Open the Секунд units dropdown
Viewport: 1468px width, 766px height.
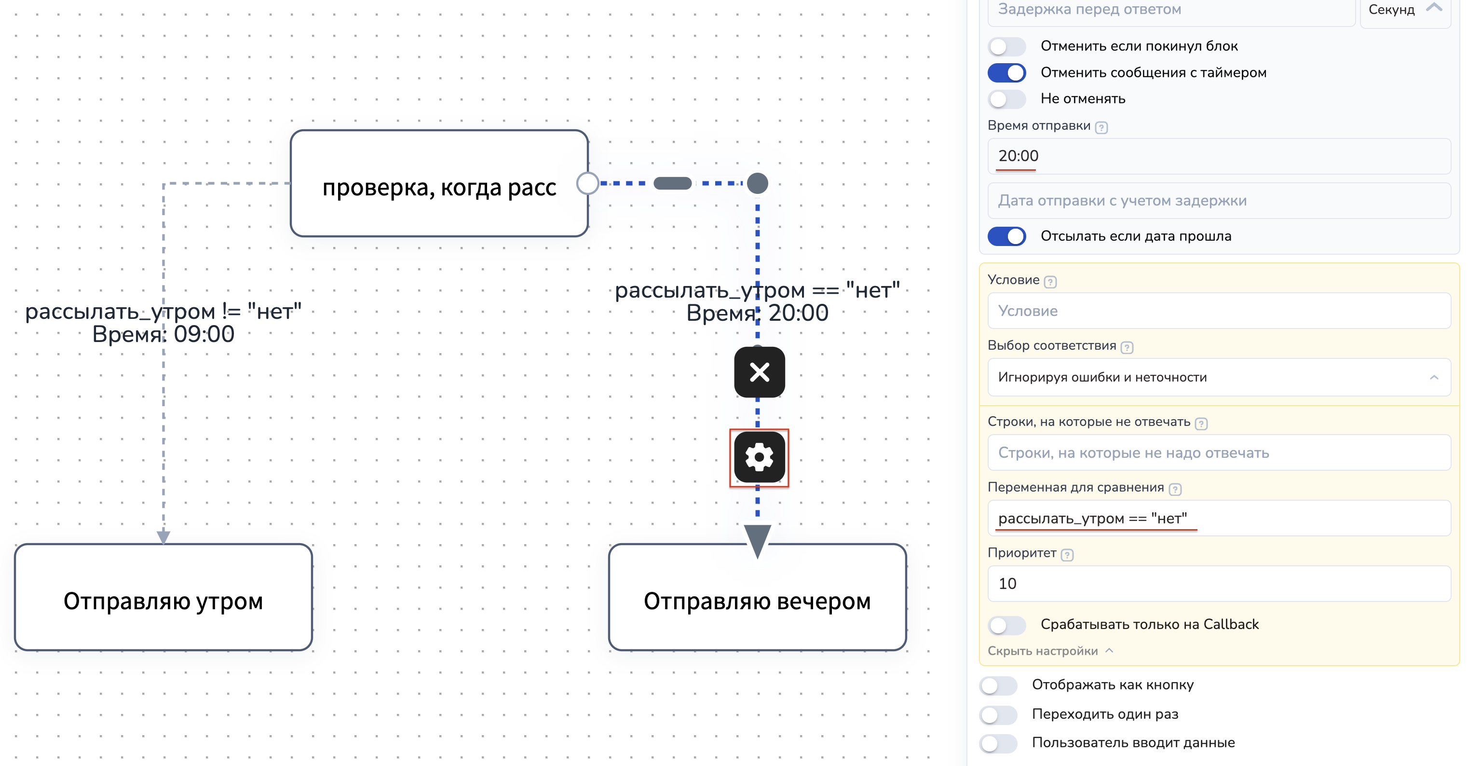point(1405,10)
